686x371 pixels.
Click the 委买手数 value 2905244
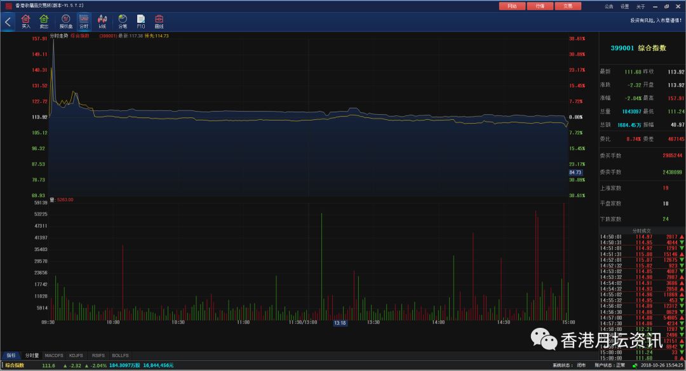tap(673, 155)
